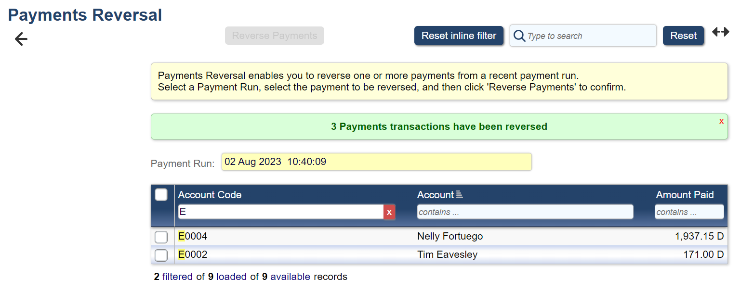This screenshot has height=292, width=740.
Task: Select the checkbox for account E0004
Action: click(x=161, y=237)
